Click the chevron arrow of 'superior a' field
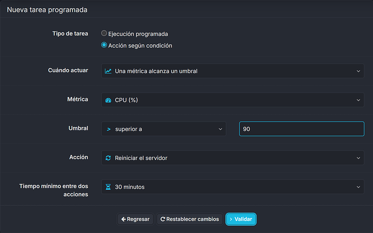 [x=220, y=129]
